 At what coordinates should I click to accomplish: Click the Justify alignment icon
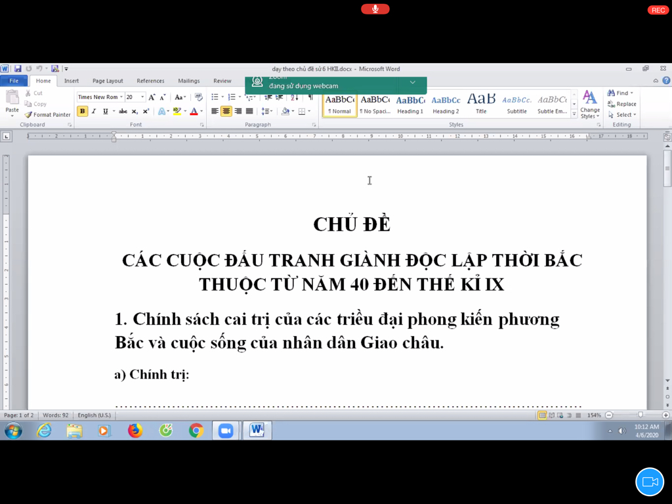click(x=249, y=111)
